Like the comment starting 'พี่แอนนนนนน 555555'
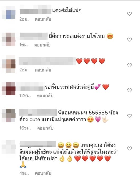The height and width of the screenshot is (183, 140). click(129, 116)
